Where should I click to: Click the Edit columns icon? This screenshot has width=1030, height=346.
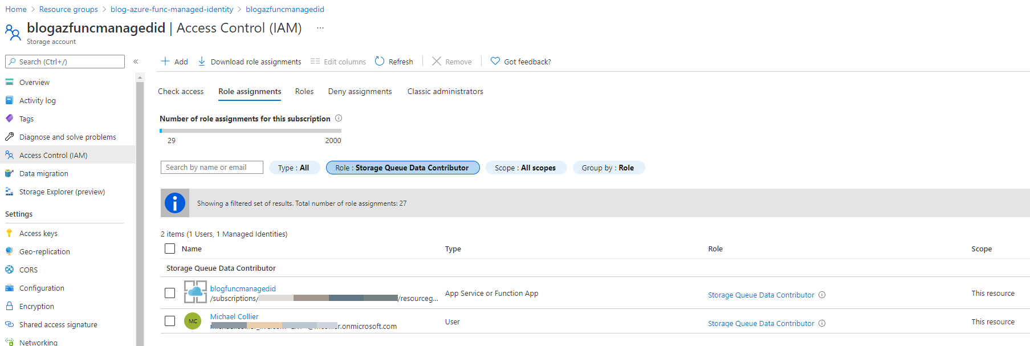click(315, 61)
